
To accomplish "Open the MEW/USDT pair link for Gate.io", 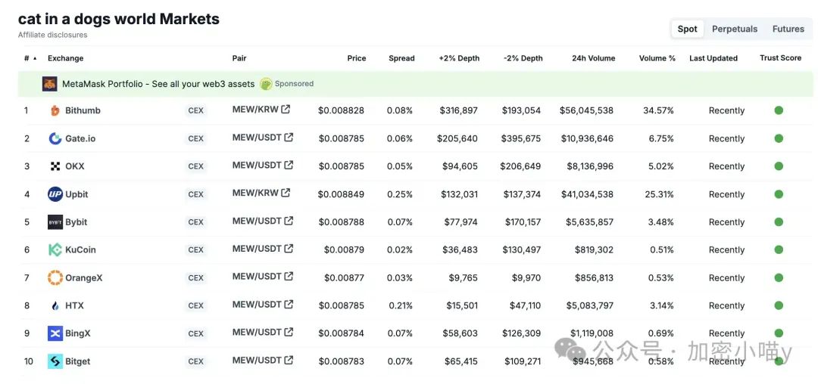I will click(257, 138).
